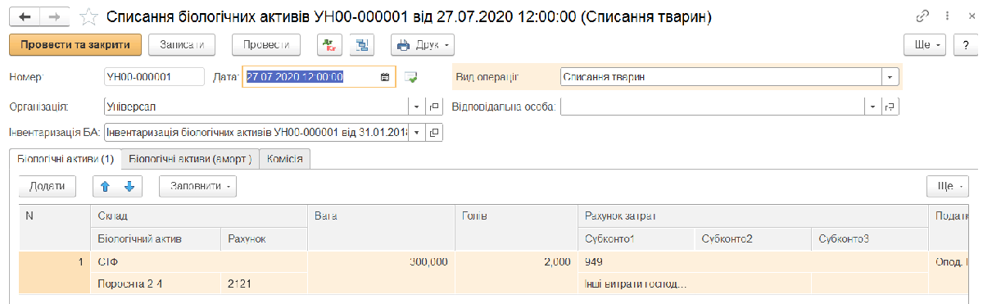983x304 pixels.
Task: Open Відповідальна особа record icon
Action: tap(890, 107)
